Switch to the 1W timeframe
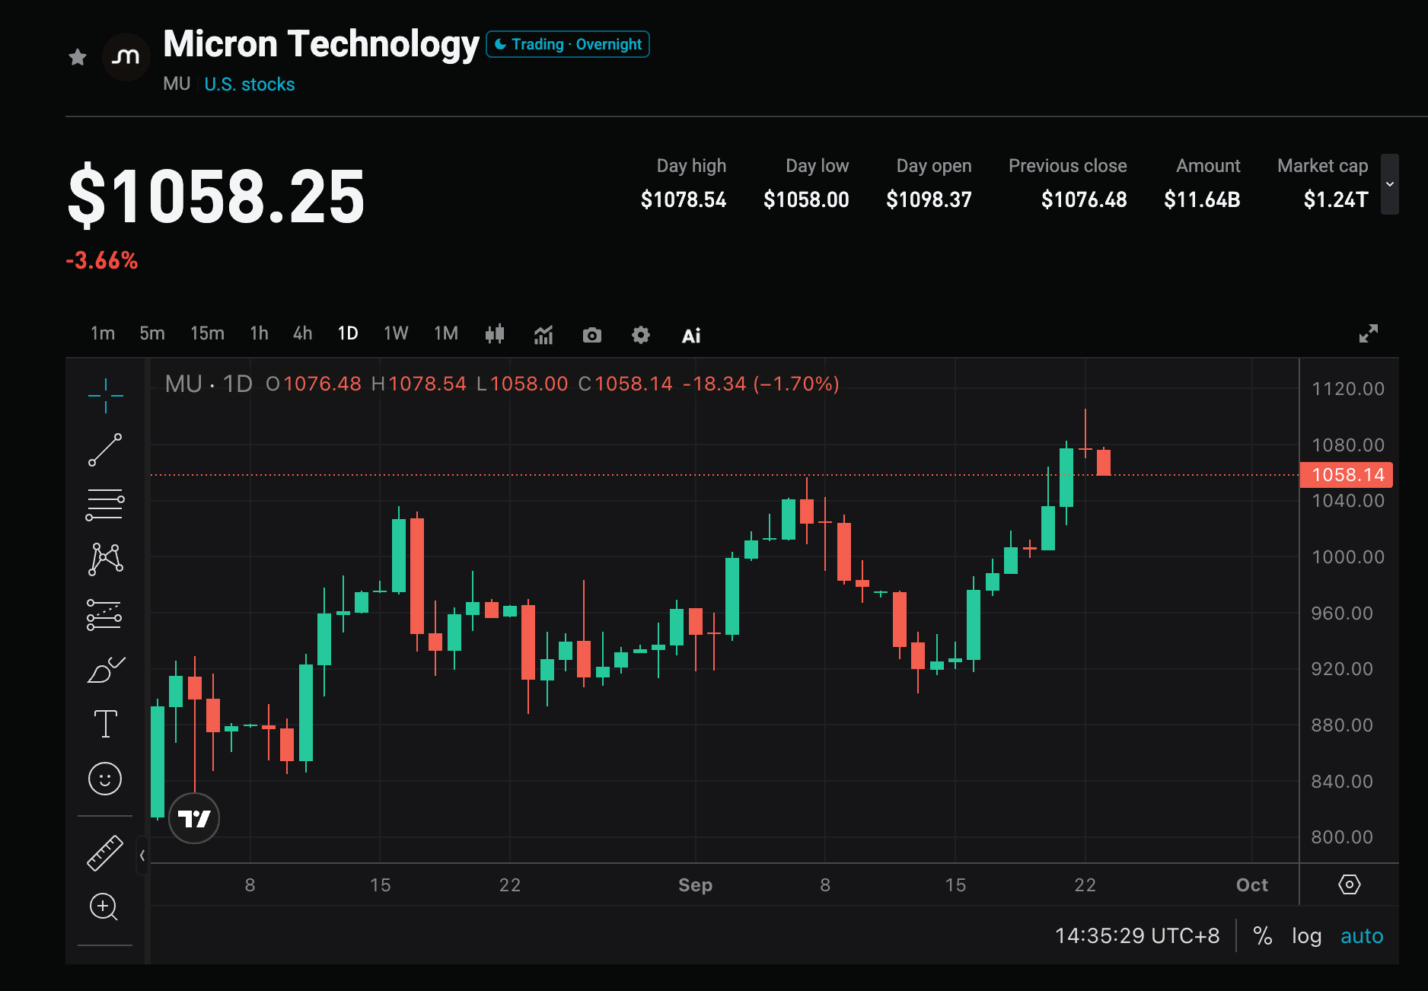Viewport: 1428px width, 991px height. (x=396, y=333)
